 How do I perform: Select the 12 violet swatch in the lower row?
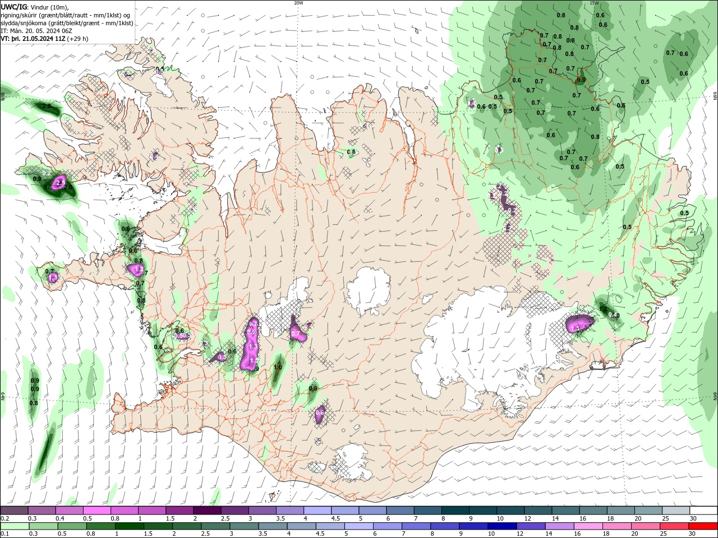pos(531,526)
